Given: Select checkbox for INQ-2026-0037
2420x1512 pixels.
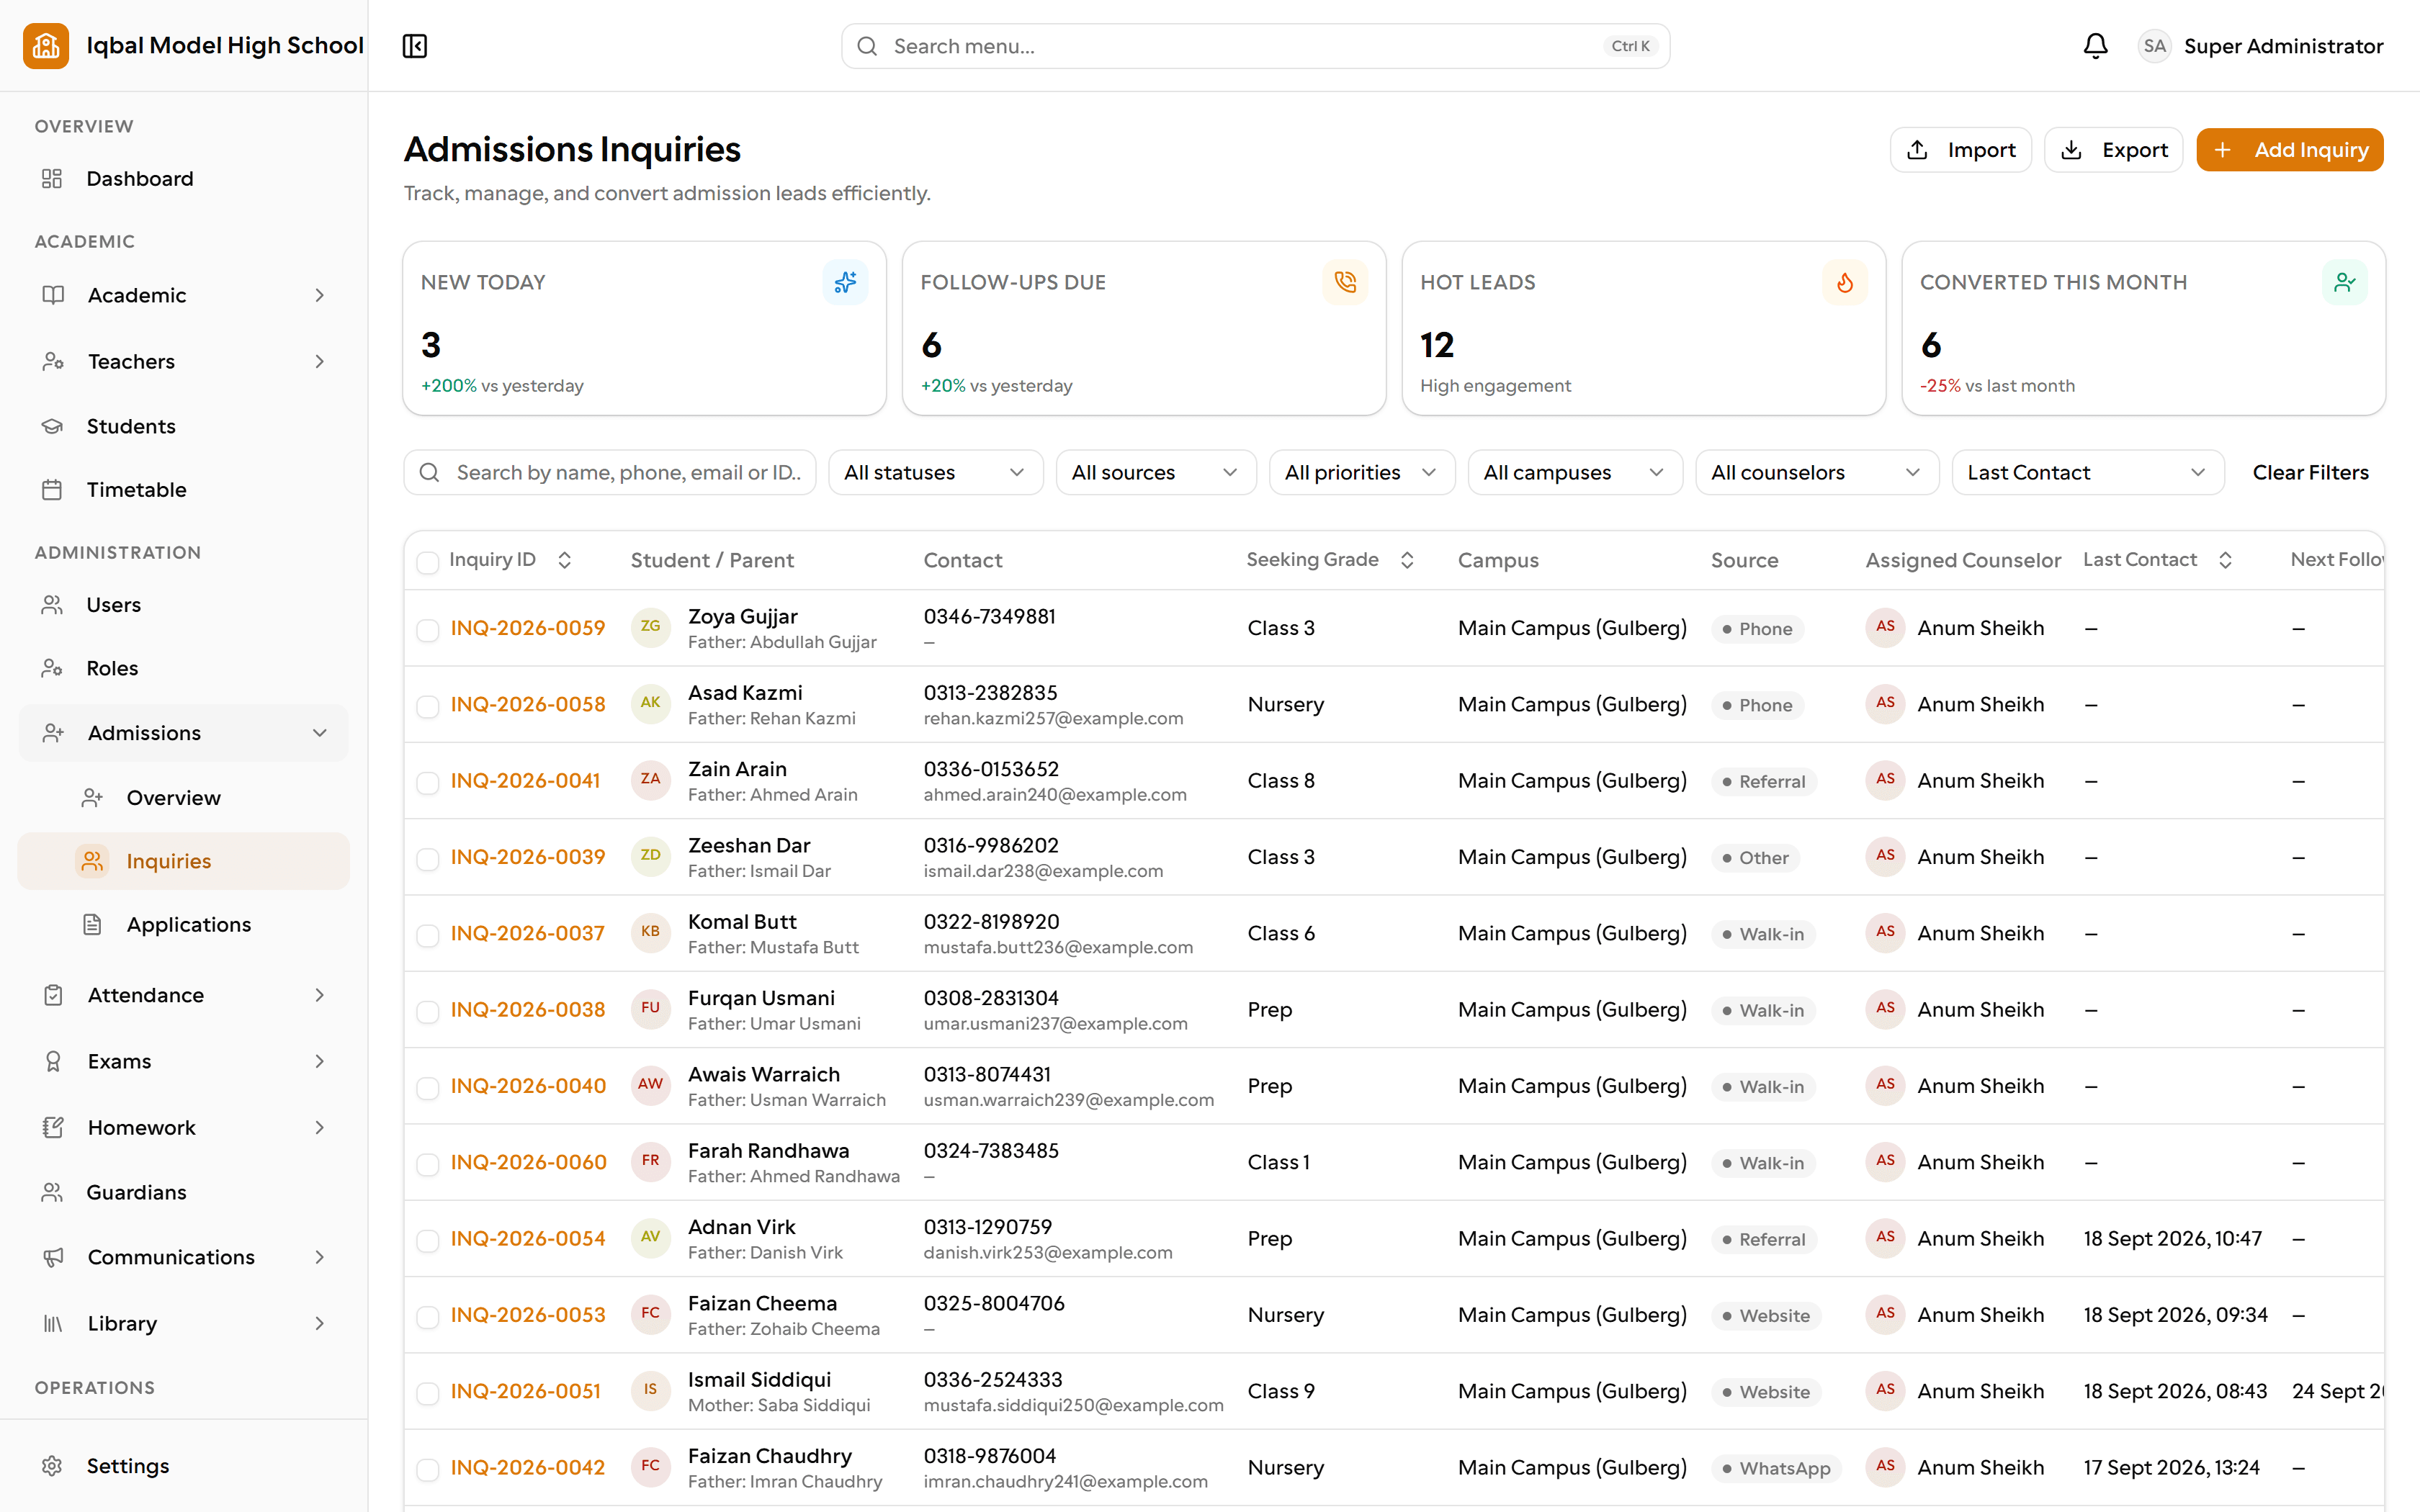Looking at the screenshot, I should point(428,935).
